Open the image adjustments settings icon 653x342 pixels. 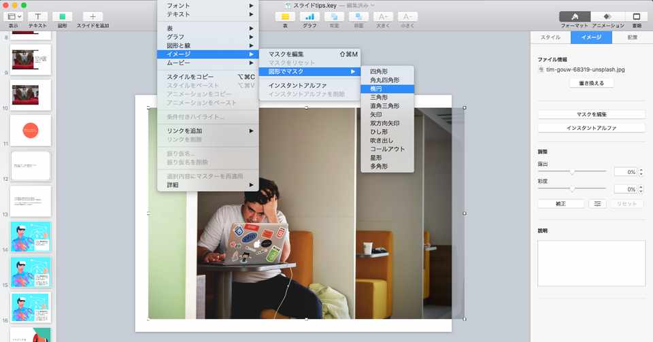click(597, 204)
